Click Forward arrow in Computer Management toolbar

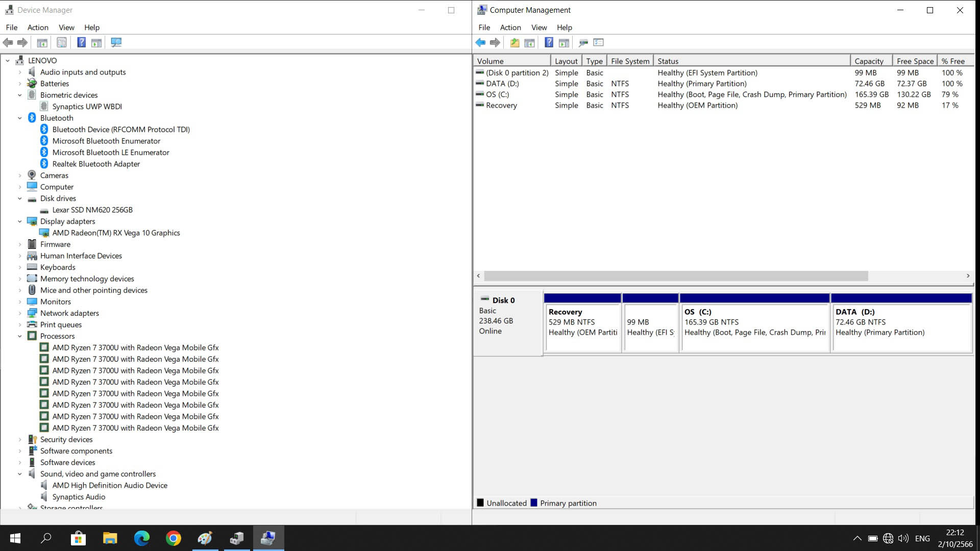(495, 43)
